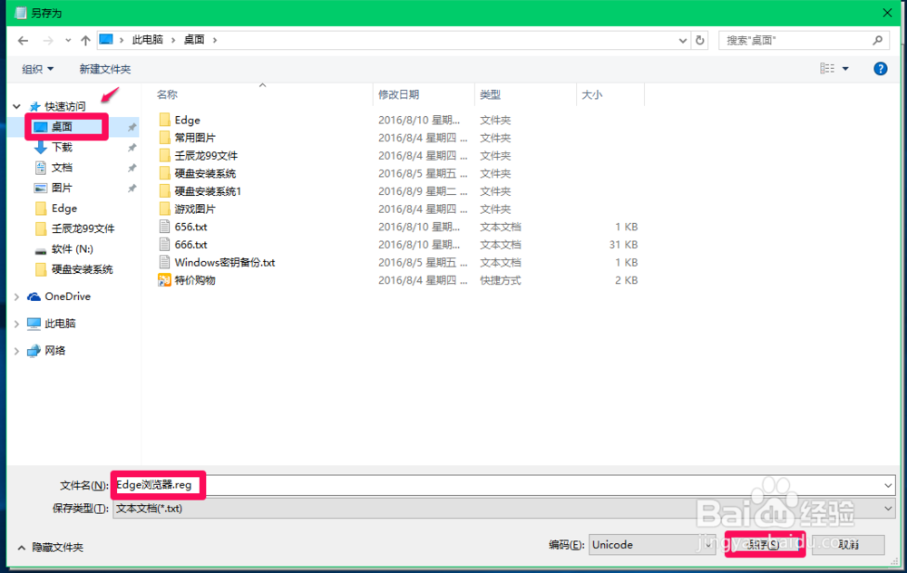Click the back navigation arrow
The image size is (907, 573).
[x=22, y=39]
